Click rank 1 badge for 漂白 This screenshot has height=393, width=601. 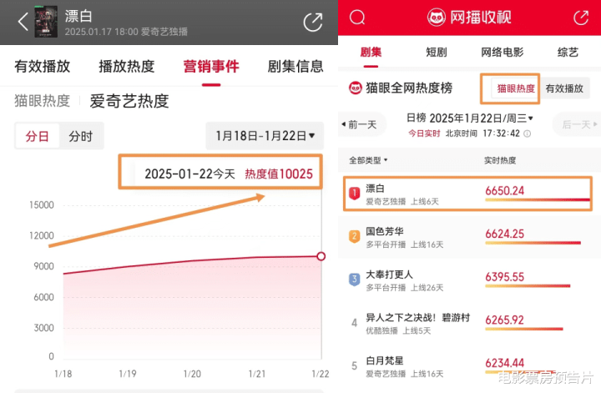click(355, 194)
